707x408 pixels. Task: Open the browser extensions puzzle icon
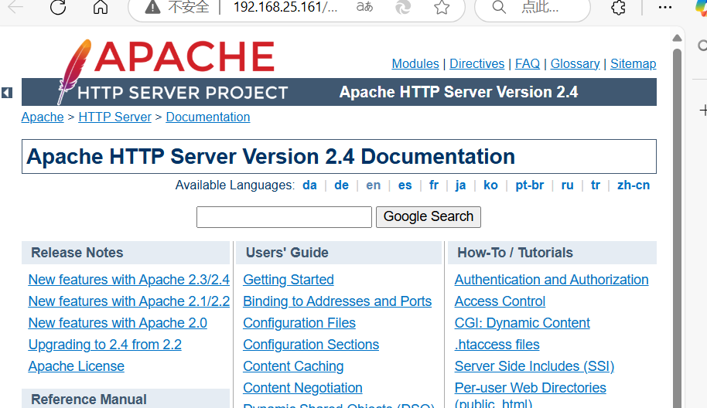point(618,7)
